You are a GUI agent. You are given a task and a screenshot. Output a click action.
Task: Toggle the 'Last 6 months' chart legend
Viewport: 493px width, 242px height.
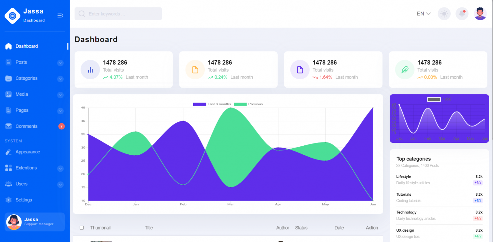[x=212, y=104]
